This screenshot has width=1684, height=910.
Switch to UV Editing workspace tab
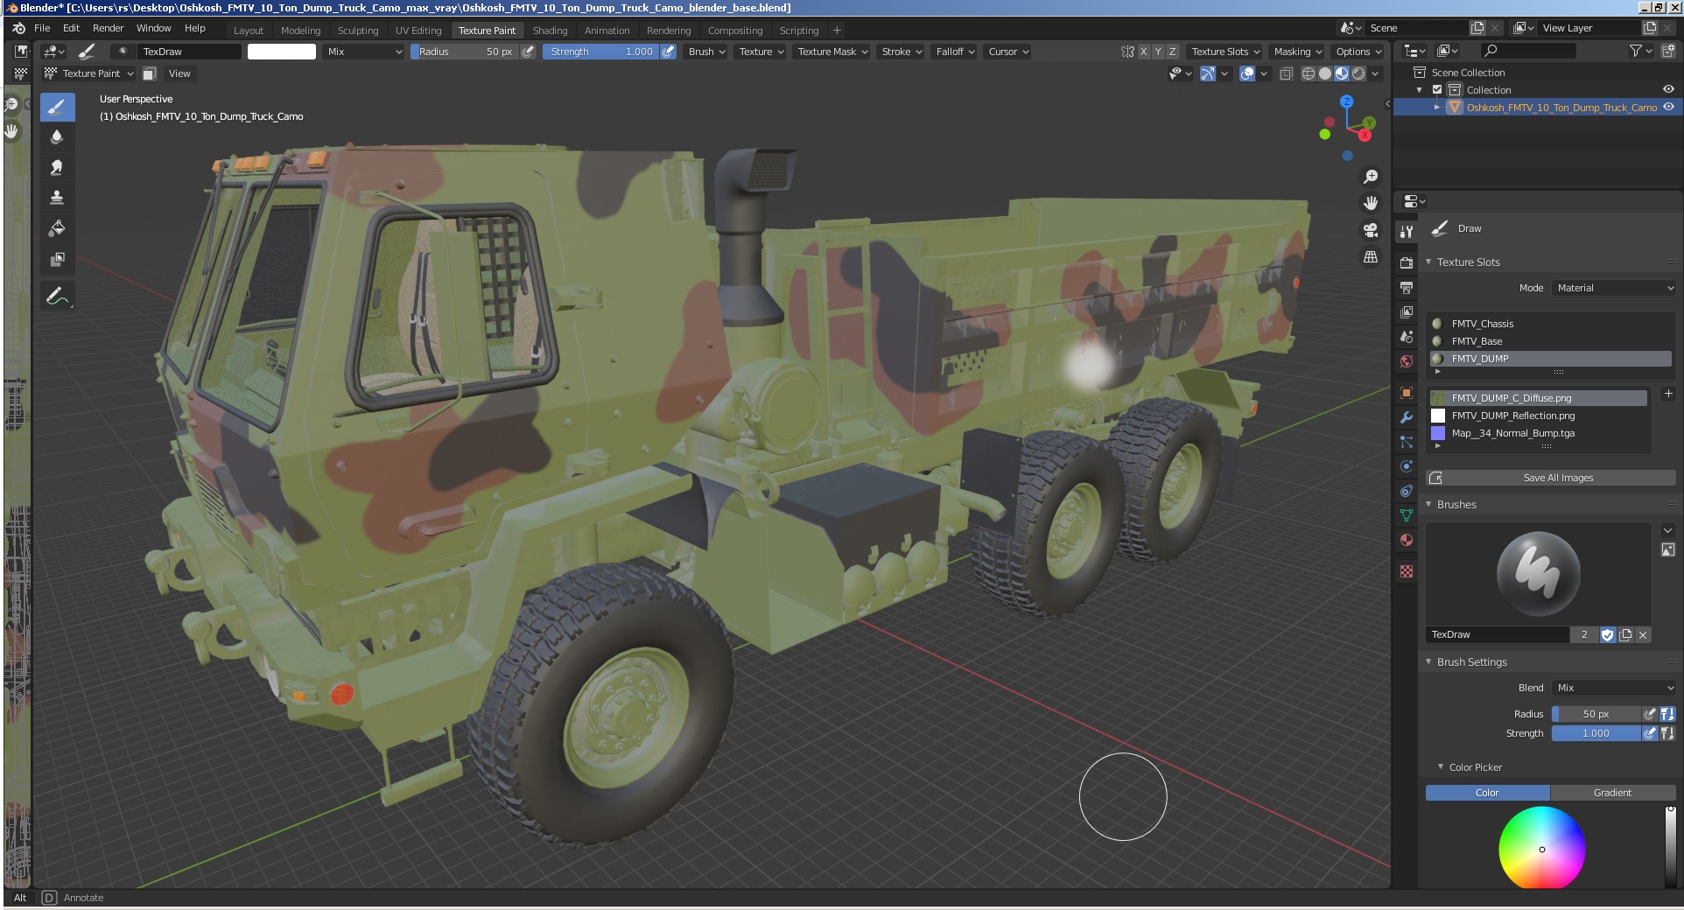click(x=418, y=31)
